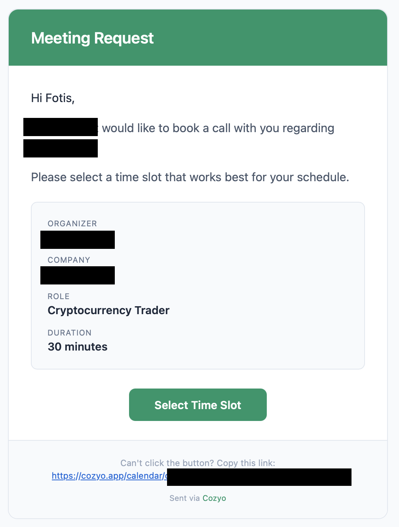Click the Cryptocurrency Trader role value
Viewport: 399px width, 527px height.
point(108,310)
